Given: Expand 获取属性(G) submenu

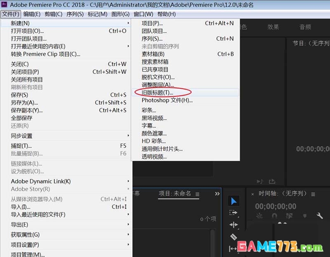Looking at the screenshot, I should click(66, 235).
